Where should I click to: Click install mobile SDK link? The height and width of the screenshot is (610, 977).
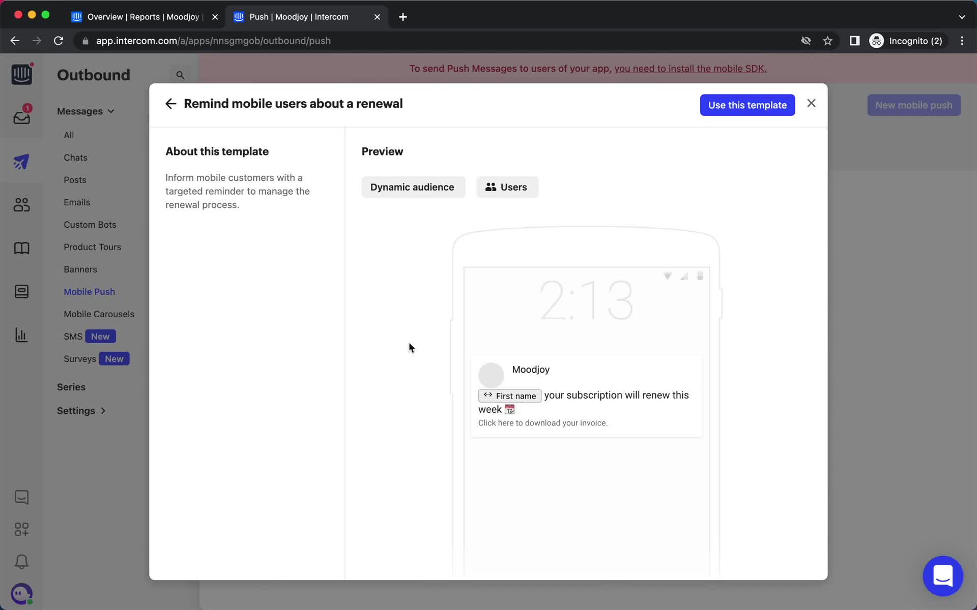690,68
